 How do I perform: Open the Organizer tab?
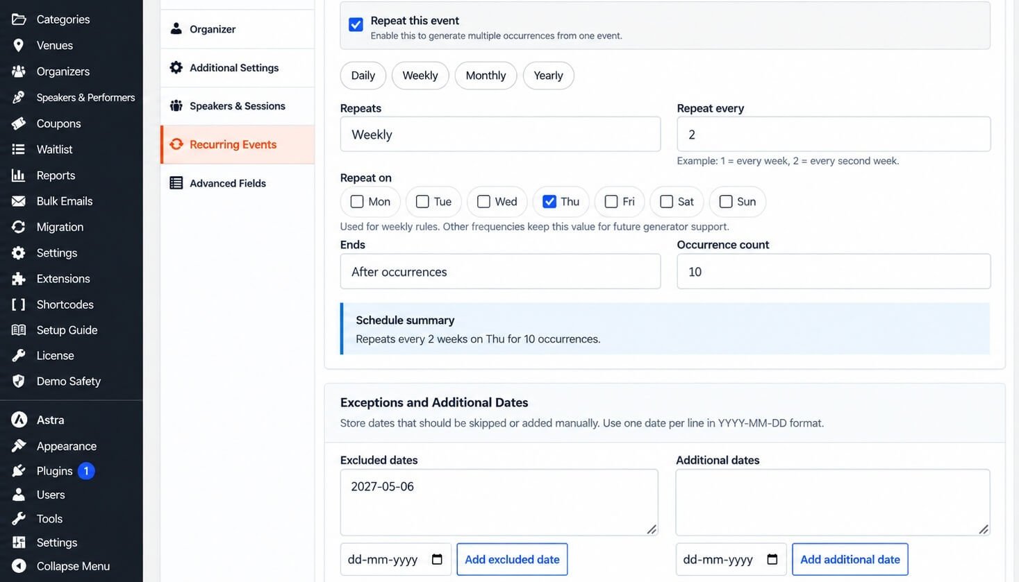click(238, 29)
